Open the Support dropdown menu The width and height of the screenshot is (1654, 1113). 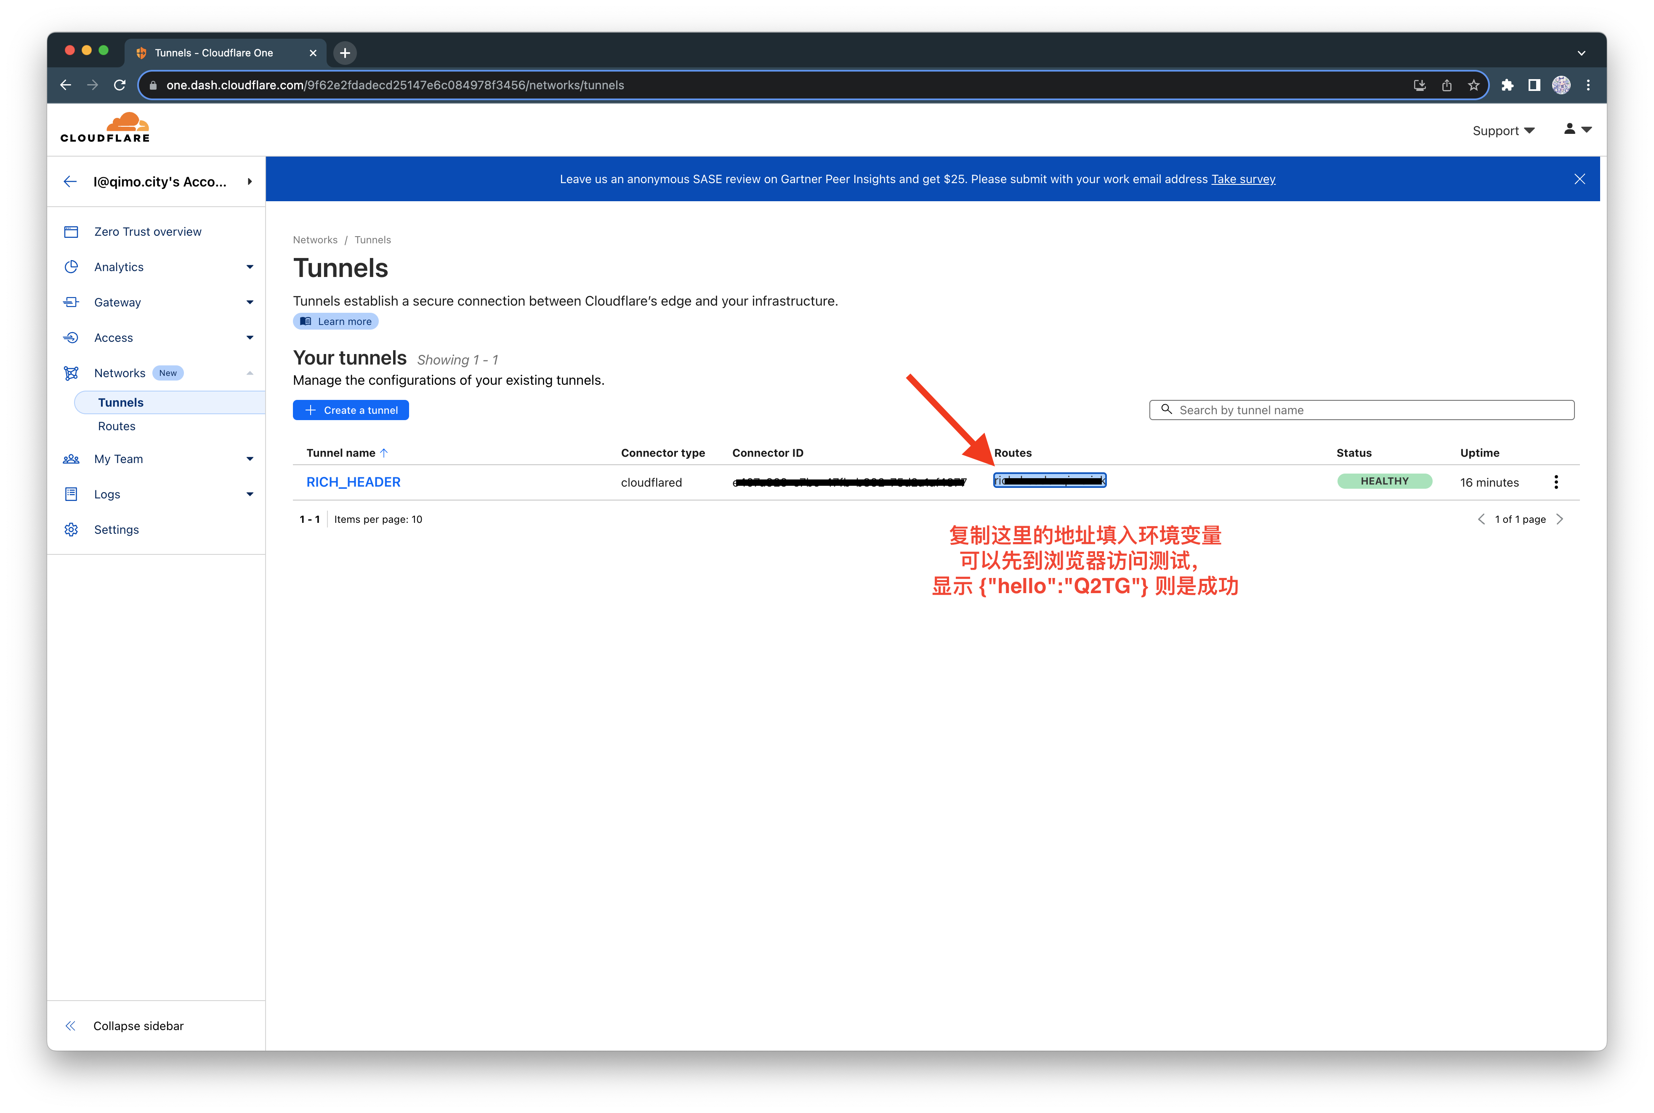(1503, 130)
